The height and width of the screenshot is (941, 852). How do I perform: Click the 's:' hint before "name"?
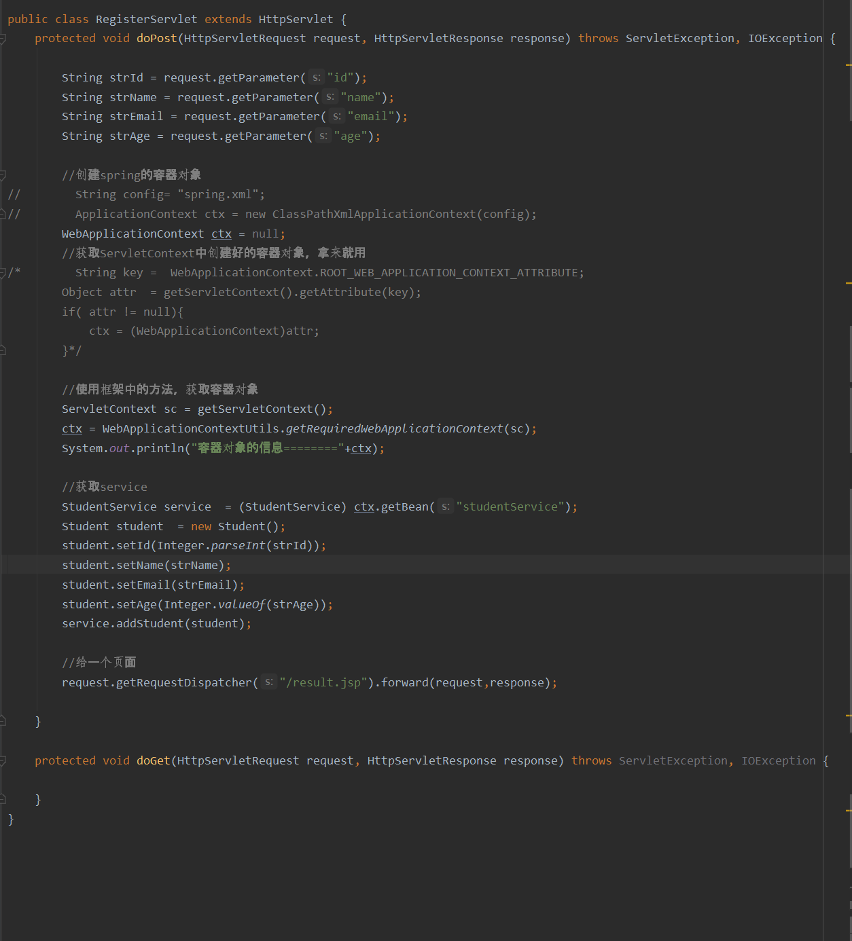(330, 98)
